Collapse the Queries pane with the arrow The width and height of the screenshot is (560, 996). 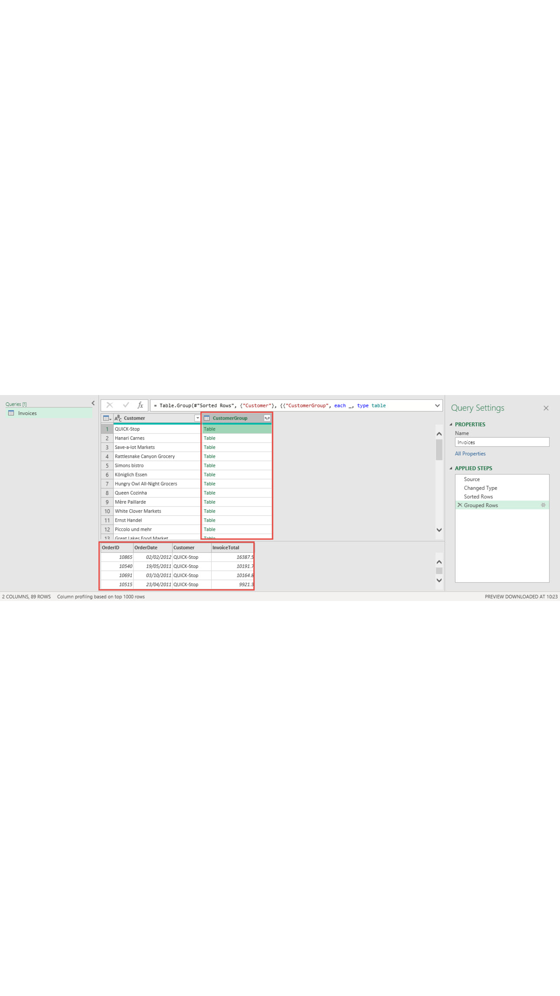pos(93,403)
